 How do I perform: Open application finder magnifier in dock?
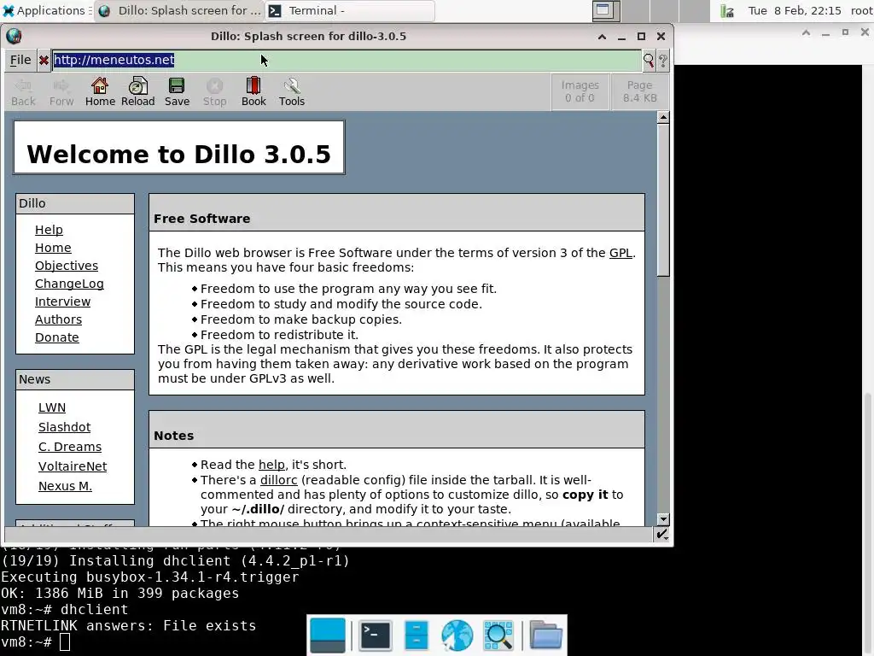tap(498, 635)
